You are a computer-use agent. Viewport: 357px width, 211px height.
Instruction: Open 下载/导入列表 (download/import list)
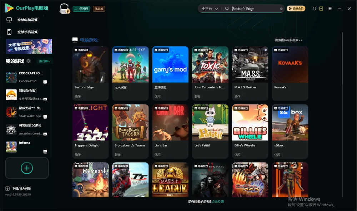click(x=19, y=189)
